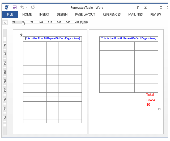Image resolution: width=170 pixels, height=141 pixels.
Task: Open the REVIEW tab
Action: tap(156, 15)
